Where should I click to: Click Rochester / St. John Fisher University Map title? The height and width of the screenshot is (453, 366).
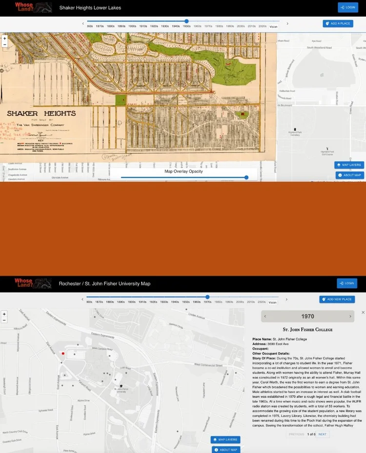click(x=104, y=284)
